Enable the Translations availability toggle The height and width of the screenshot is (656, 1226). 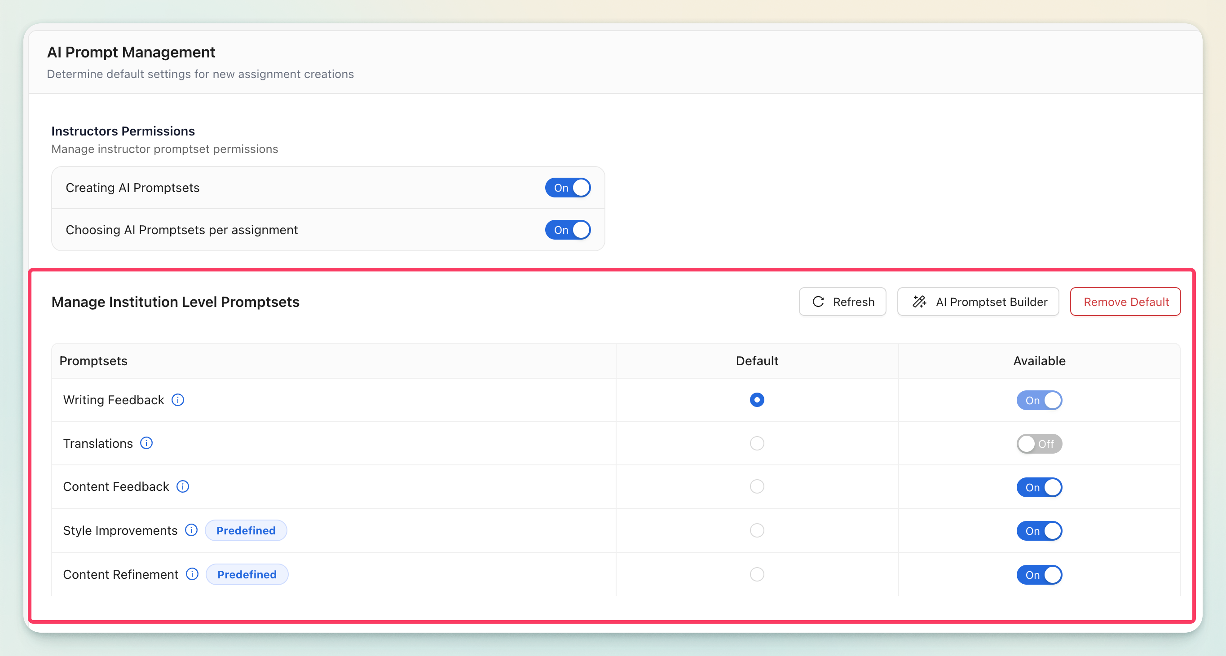1039,443
